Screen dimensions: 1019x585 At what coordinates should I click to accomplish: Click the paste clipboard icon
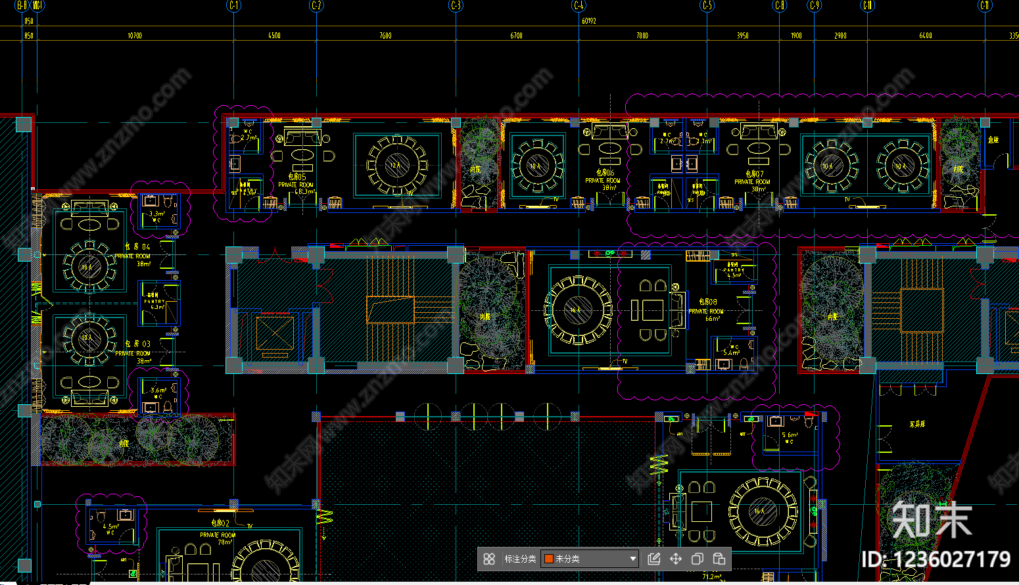(719, 559)
